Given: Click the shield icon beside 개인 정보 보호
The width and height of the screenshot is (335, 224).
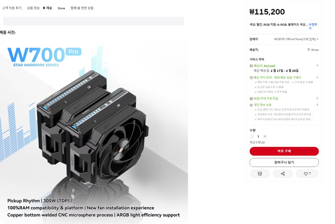Looking at the screenshot, I should (x=251, y=105).
